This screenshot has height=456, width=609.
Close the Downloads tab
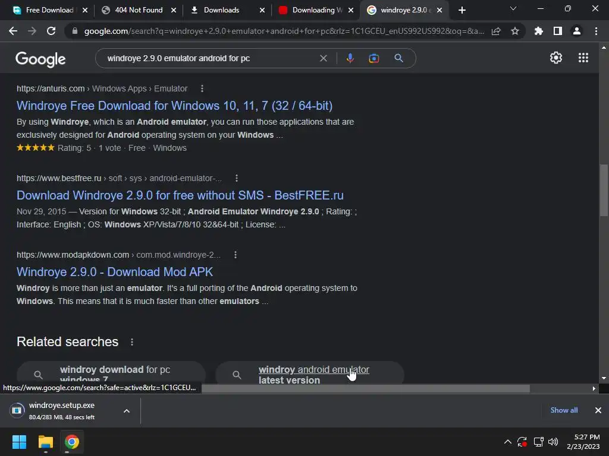point(262,10)
